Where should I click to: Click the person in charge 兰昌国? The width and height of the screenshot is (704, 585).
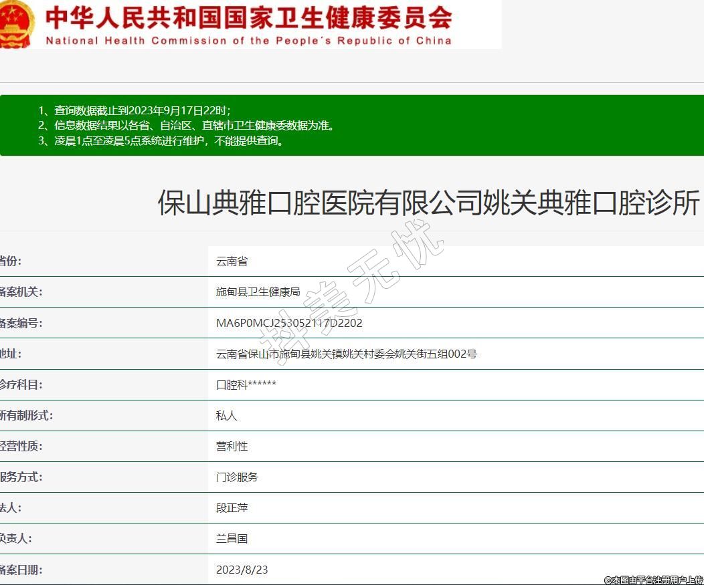[232, 538]
